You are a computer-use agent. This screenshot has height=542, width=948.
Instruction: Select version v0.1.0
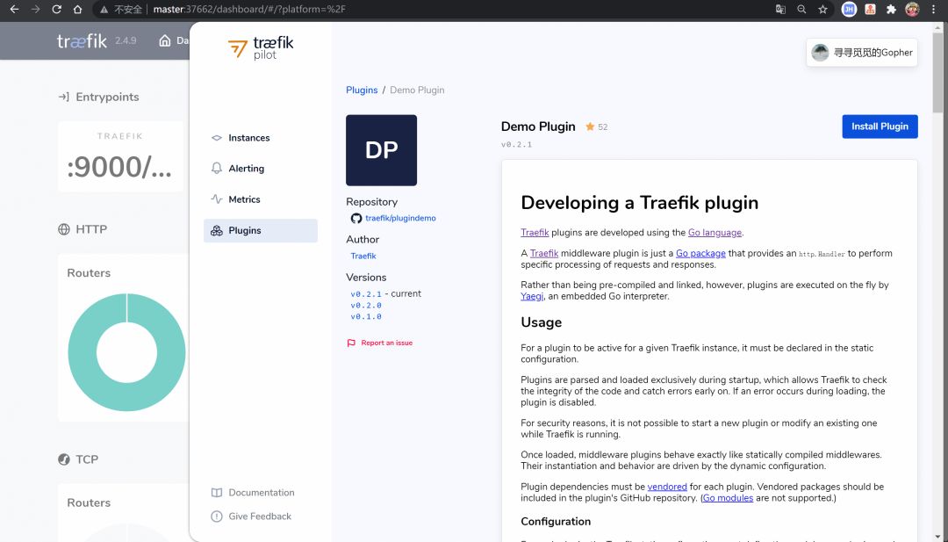click(366, 316)
